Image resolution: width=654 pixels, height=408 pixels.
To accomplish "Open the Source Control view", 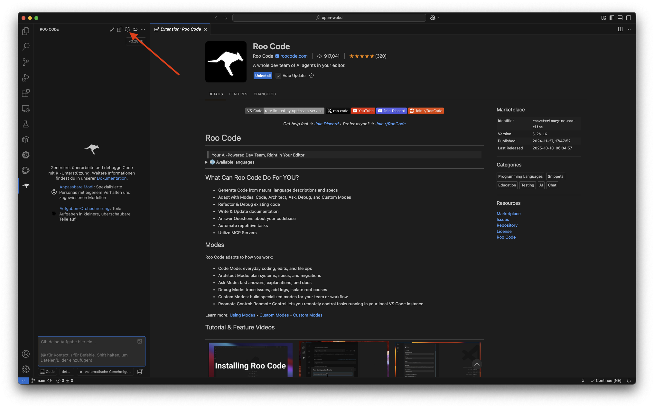I will 26,62.
